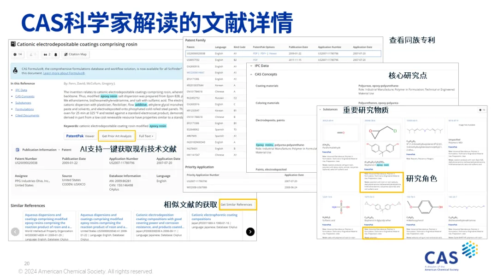498x280 pixels.
Task: Click the WO2009014841 patent family link
Action: 196,73
